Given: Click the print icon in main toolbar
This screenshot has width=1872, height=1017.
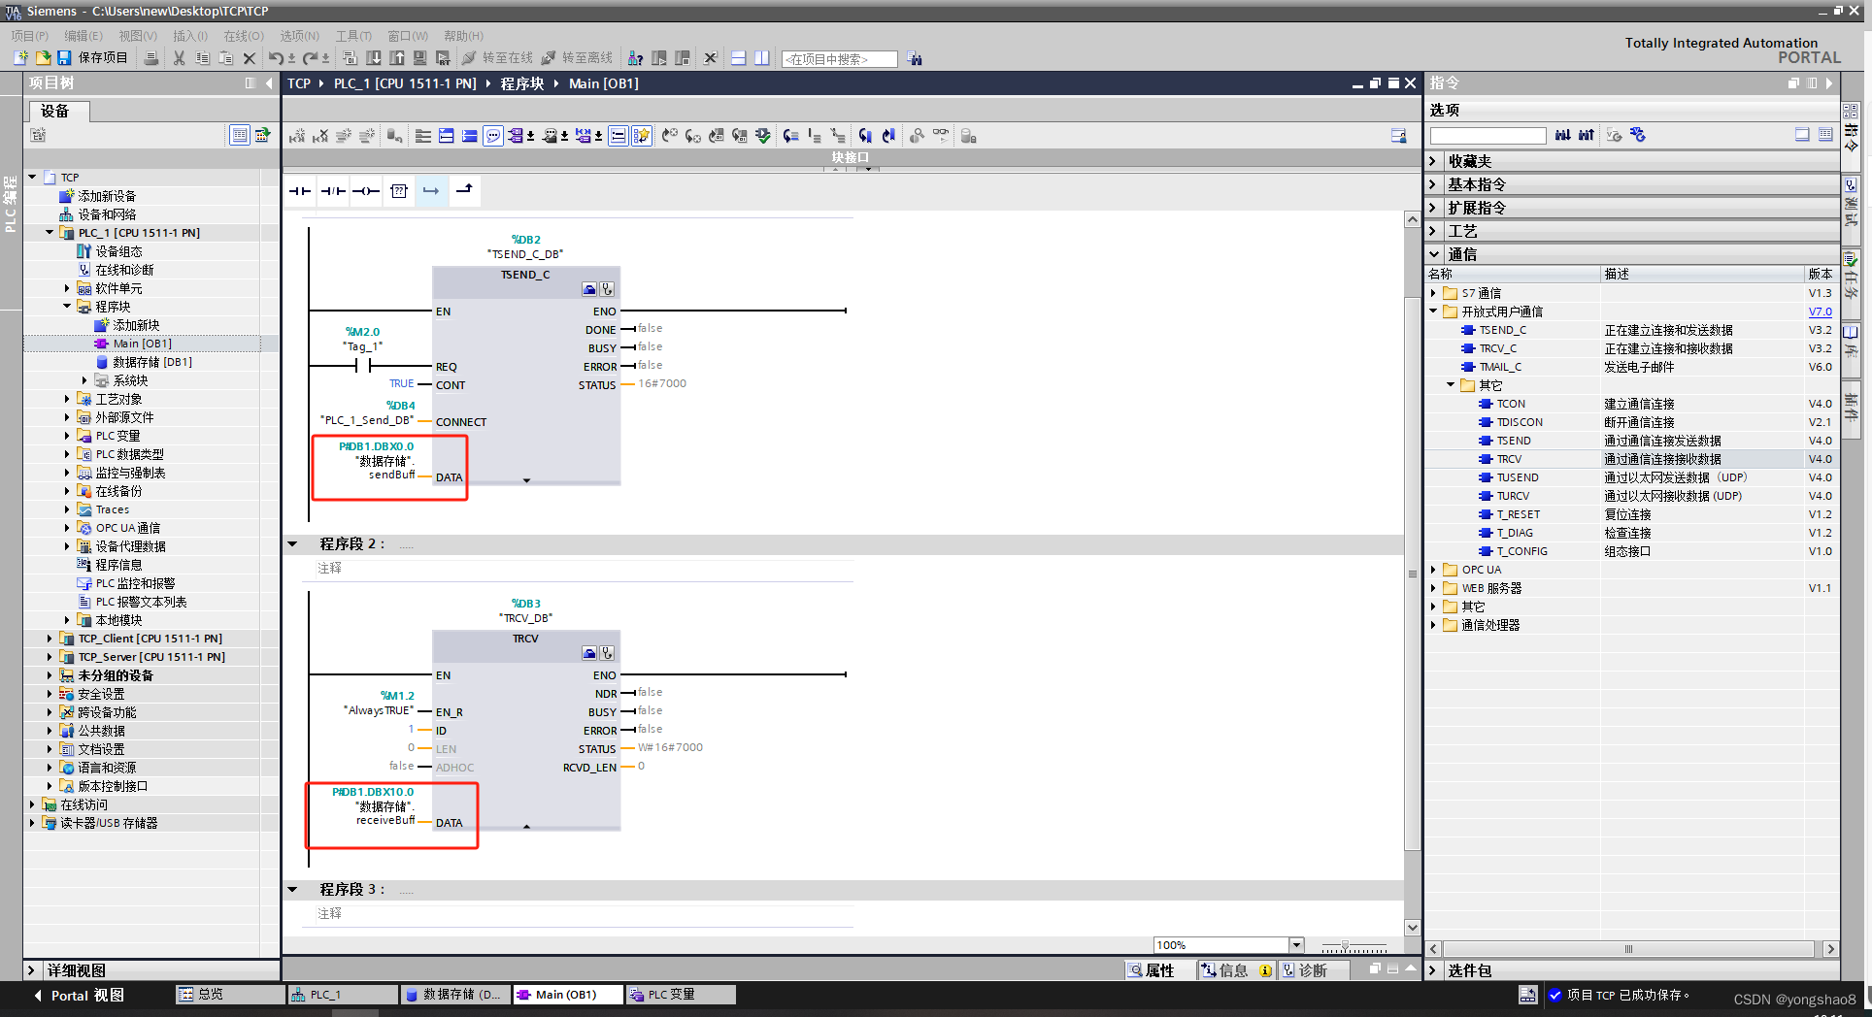Looking at the screenshot, I should [151, 58].
